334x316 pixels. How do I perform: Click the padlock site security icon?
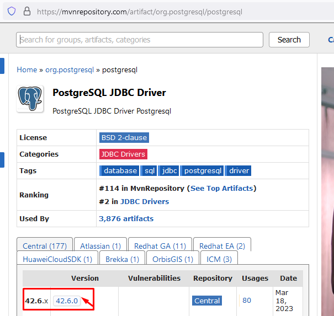coord(27,11)
